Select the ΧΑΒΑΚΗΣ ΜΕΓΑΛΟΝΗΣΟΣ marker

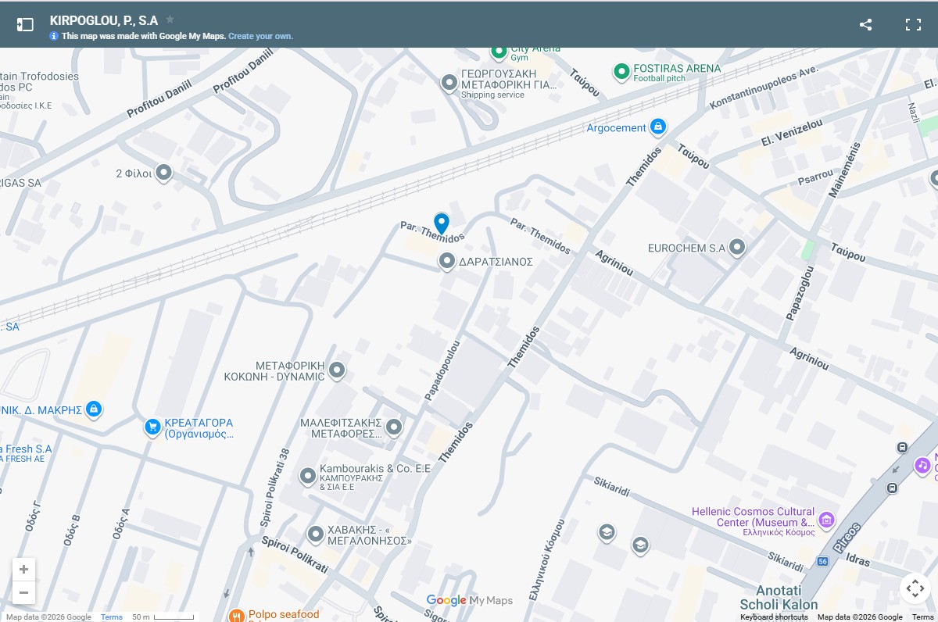pyautogui.click(x=316, y=534)
